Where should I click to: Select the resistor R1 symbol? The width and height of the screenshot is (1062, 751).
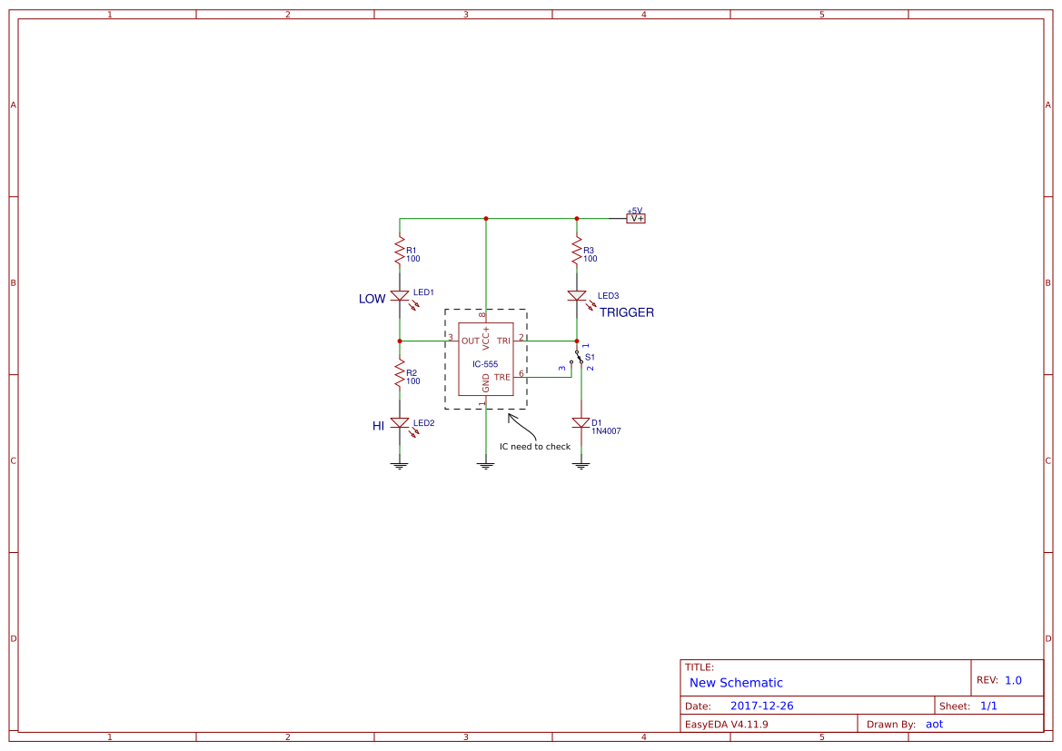point(399,252)
